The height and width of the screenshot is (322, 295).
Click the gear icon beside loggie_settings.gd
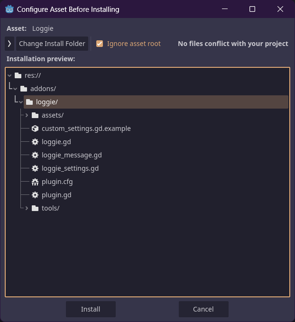[35, 168]
